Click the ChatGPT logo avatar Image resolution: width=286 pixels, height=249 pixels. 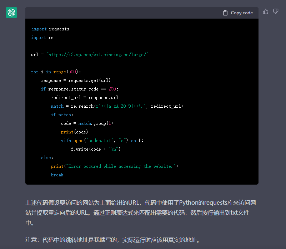(11, 13)
